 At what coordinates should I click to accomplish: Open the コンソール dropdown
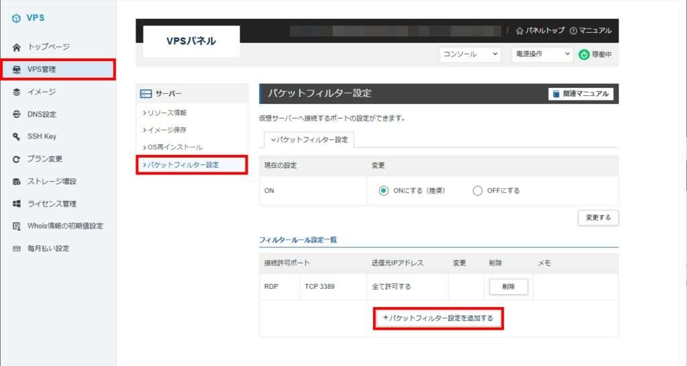pos(470,54)
